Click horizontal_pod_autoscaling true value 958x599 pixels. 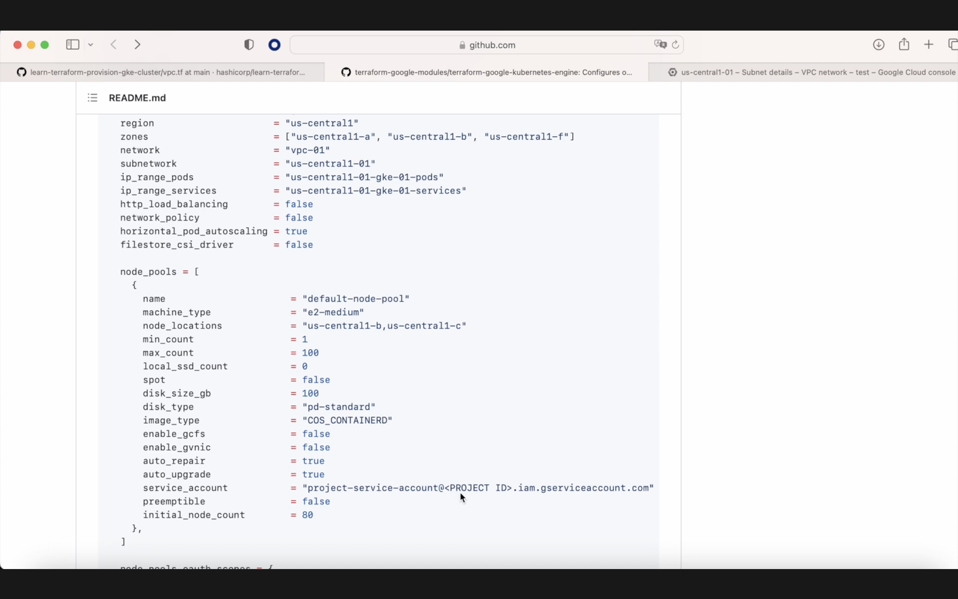297,231
